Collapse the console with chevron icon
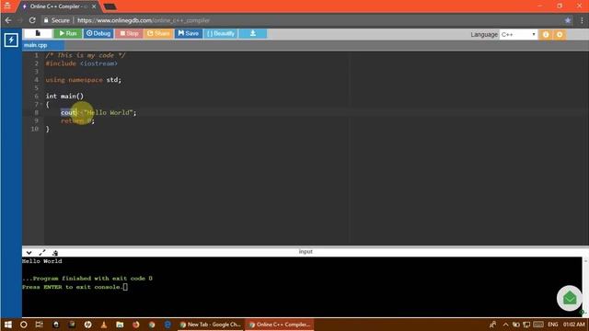The image size is (589, 331). (x=29, y=253)
